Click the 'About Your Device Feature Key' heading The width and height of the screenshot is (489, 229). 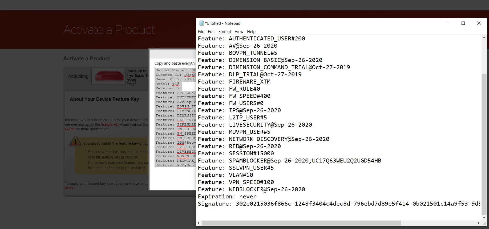(104, 99)
